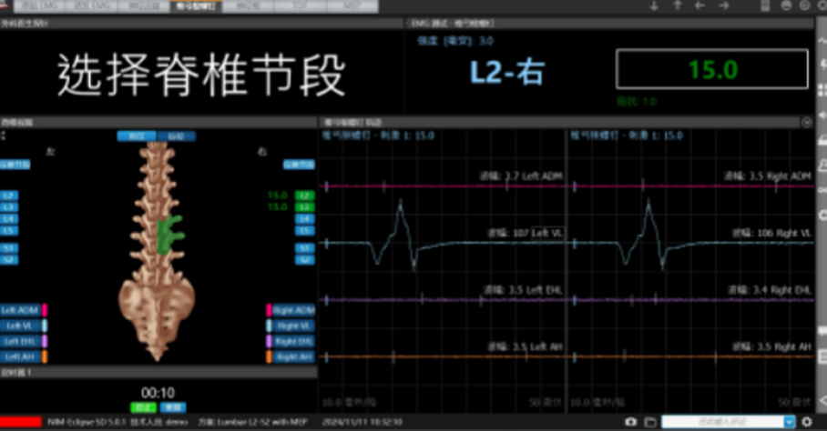Click the up arrow icon in top toolbar
Screen dimensions: 827x431
click(677, 5)
